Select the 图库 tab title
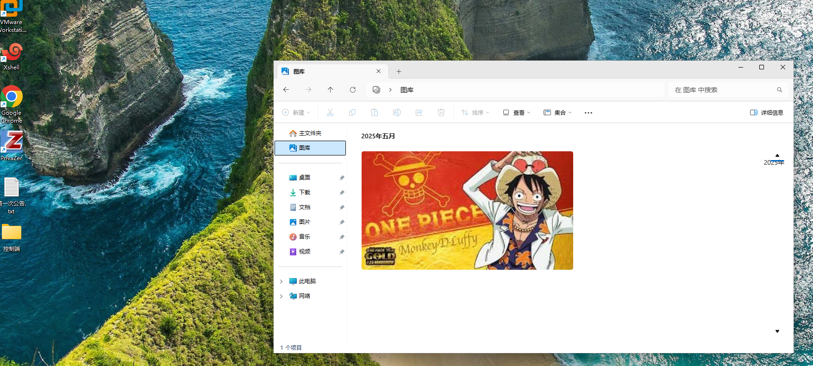This screenshot has width=813, height=366. point(299,71)
